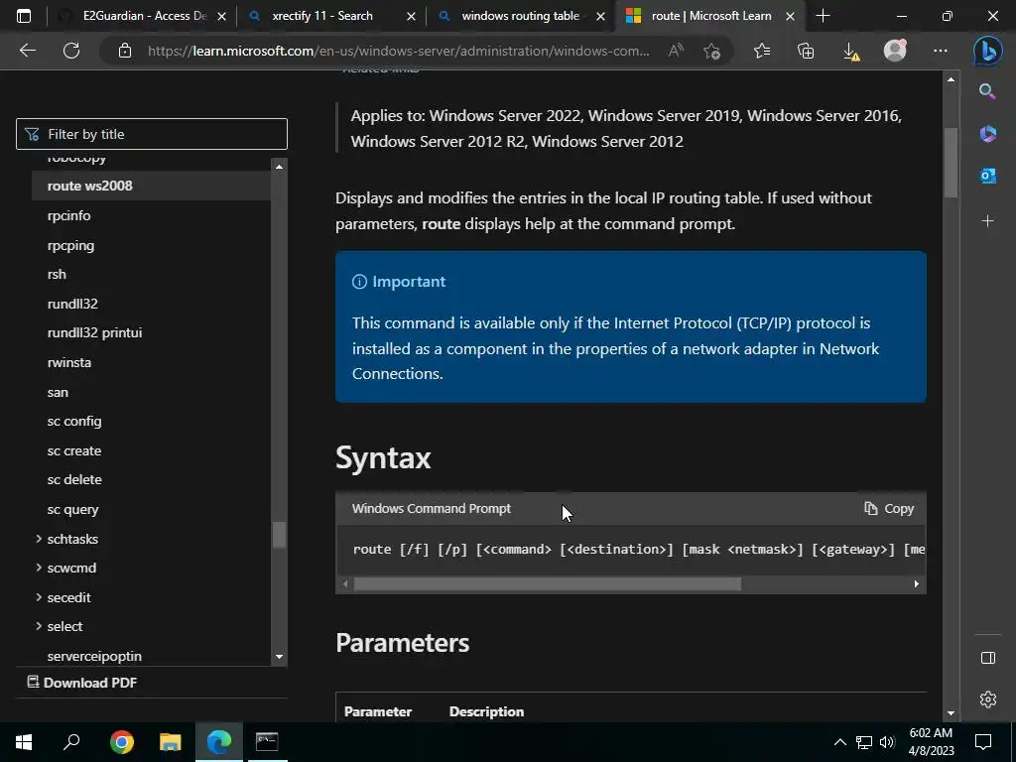Open sidebar settings gear icon
Image resolution: width=1016 pixels, height=762 pixels.
point(987,699)
